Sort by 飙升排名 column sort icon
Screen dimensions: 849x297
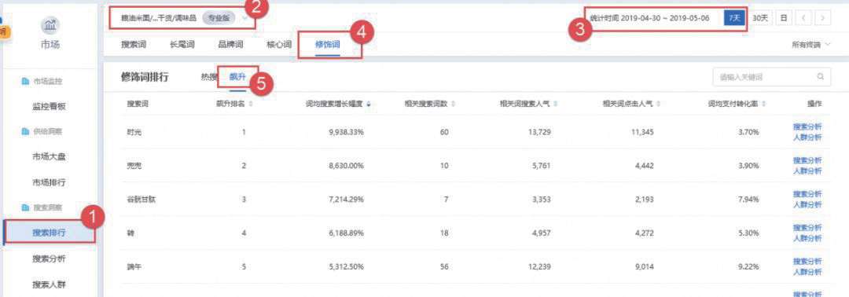coord(250,104)
